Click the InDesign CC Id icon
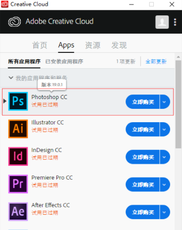Viewport: 182px width, 230px height. click(18, 156)
